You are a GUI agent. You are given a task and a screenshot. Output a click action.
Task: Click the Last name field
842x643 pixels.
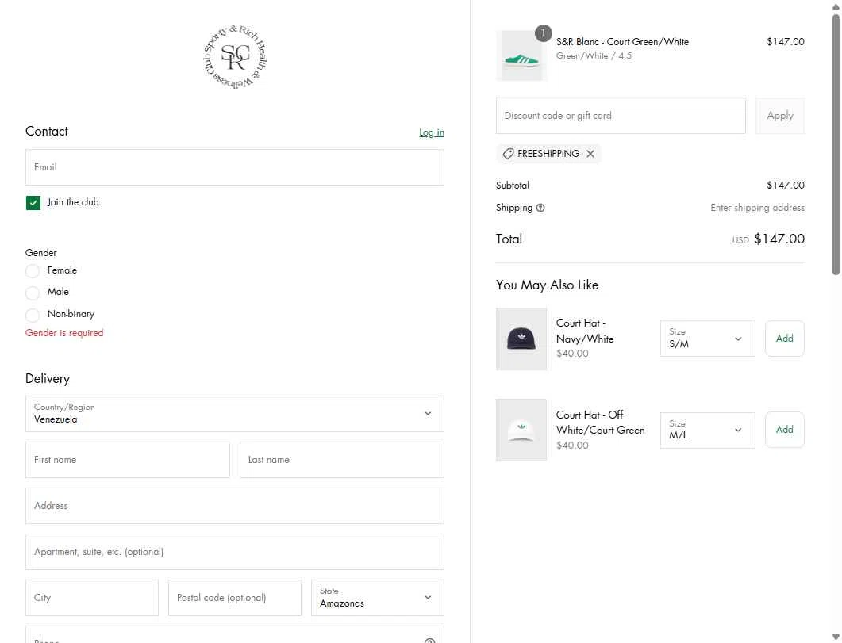pos(341,460)
